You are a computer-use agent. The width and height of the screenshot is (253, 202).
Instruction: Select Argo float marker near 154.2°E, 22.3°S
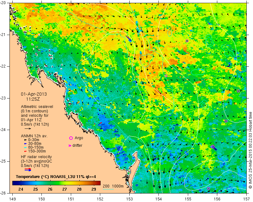(166, 76)
